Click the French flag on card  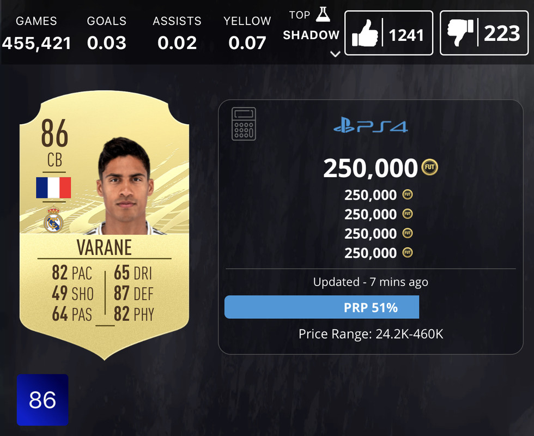[53, 187]
